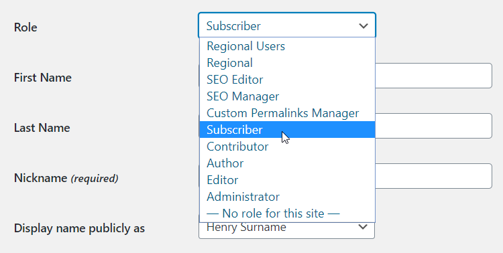Select Author role option

(x=287, y=163)
